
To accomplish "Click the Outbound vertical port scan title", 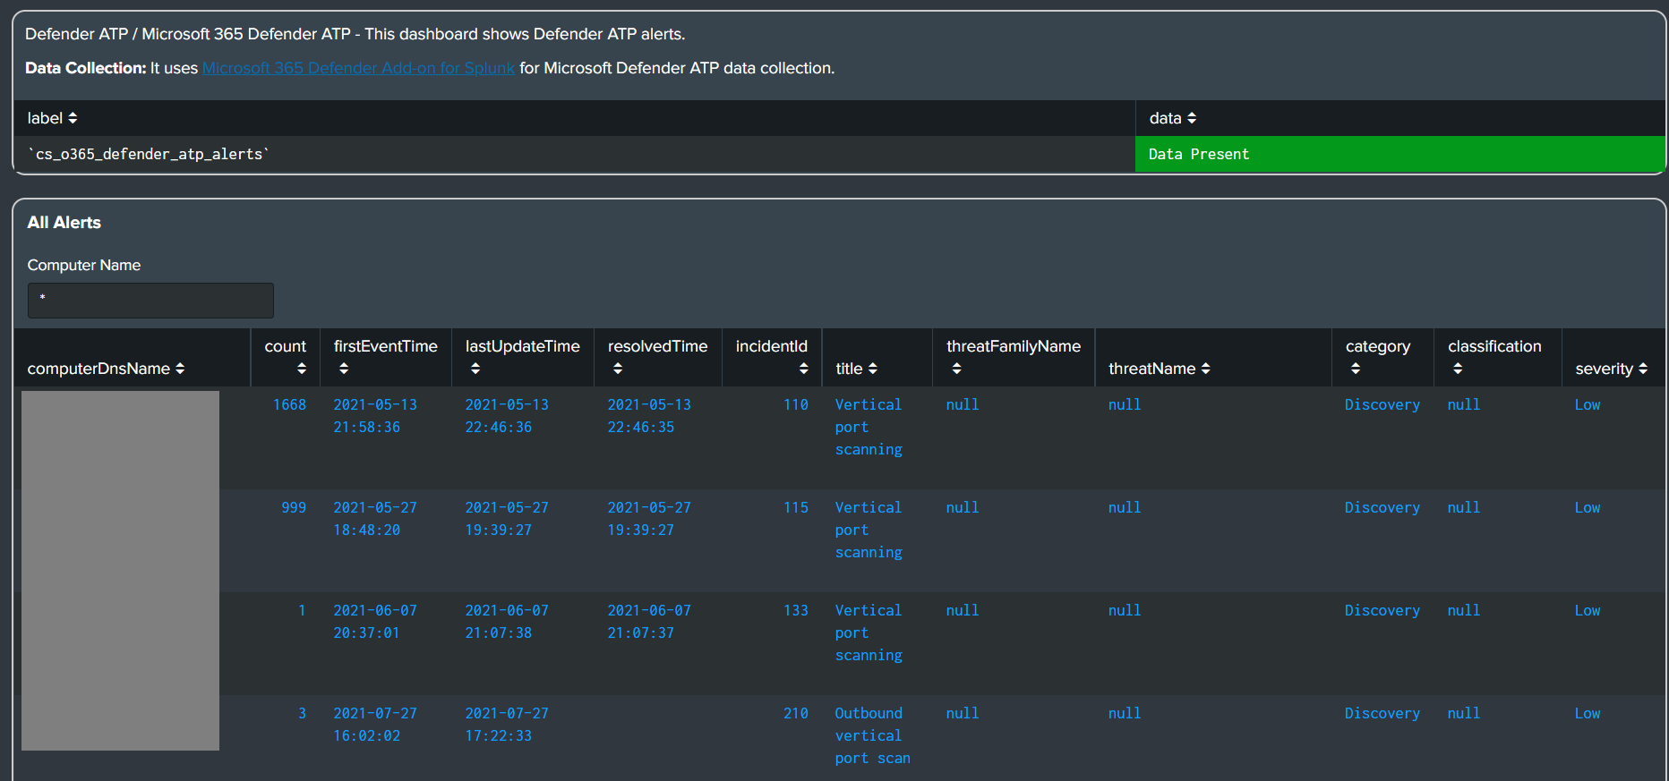I will (x=873, y=735).
